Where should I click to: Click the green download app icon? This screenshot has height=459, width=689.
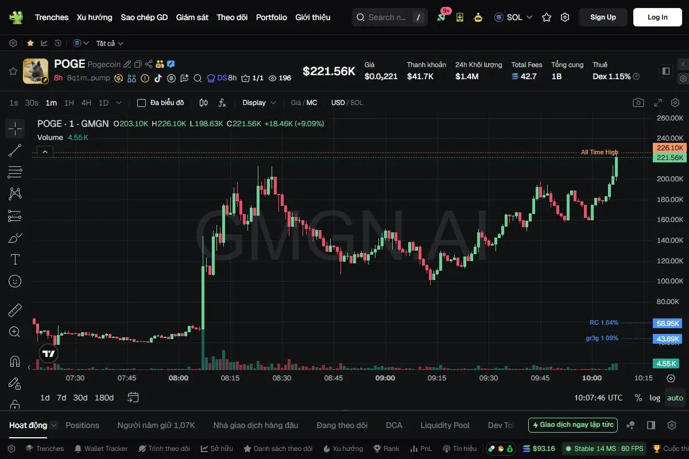point(460,17)
